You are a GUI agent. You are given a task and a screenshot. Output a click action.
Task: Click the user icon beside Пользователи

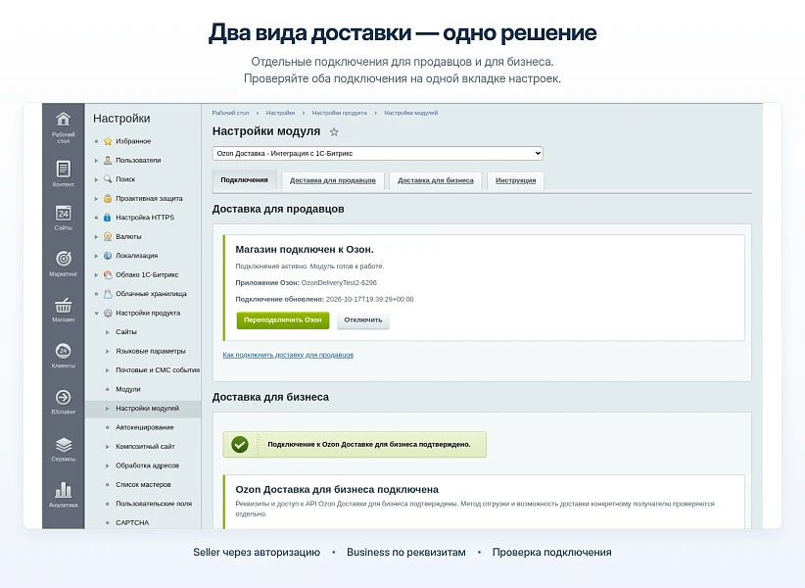(108, 160)
